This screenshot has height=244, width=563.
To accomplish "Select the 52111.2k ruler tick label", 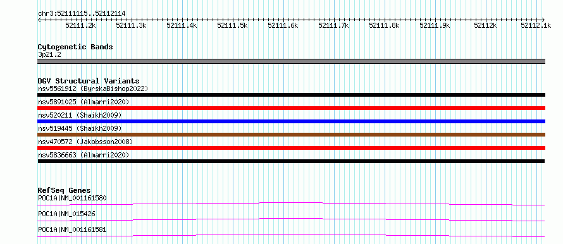I will point(81,25).
